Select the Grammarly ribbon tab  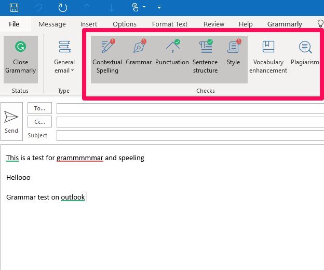tap(285, 24)
